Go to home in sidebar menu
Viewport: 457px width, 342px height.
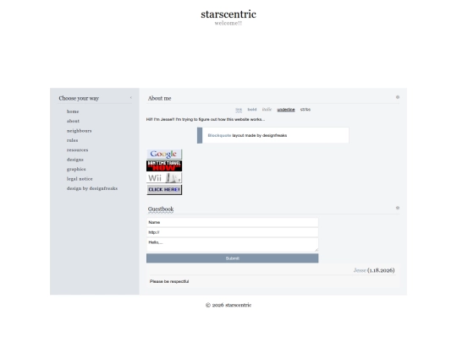pos(73,111)
